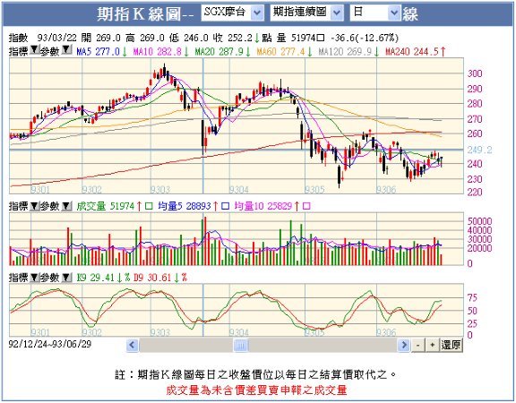Open the 指標 arrow in the volume panel

34,206
